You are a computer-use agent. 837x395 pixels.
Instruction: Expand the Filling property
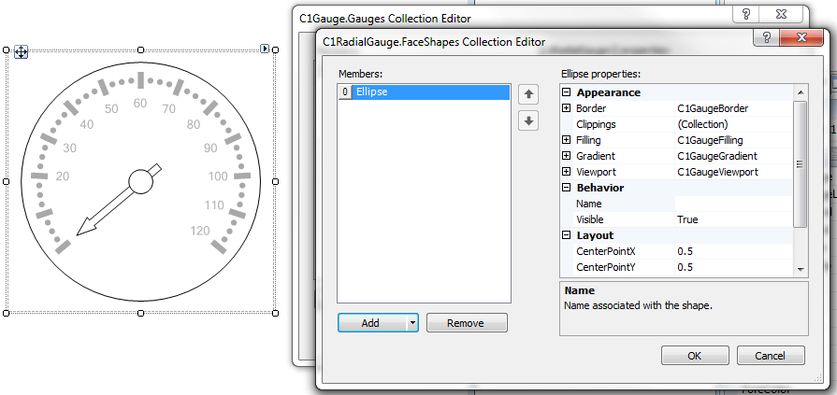pyautogui.click(x=566, y=140)
